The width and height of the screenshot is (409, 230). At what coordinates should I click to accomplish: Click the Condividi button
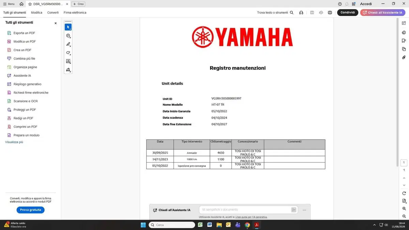[348, 13]
